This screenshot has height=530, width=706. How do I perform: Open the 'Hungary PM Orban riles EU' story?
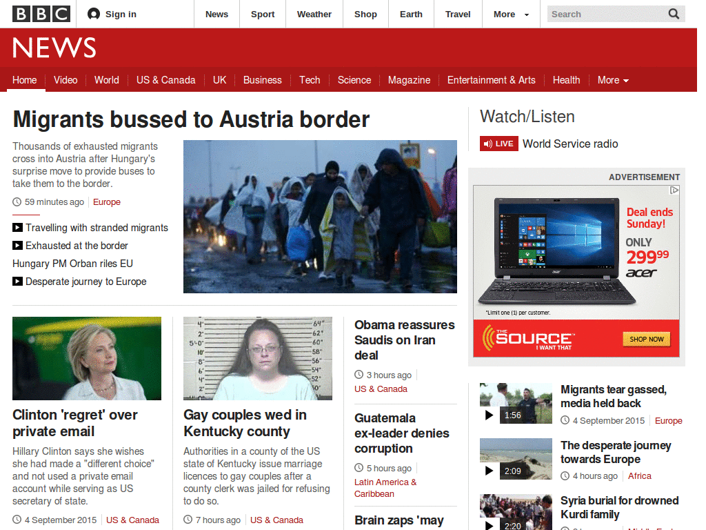pos(72,264)
